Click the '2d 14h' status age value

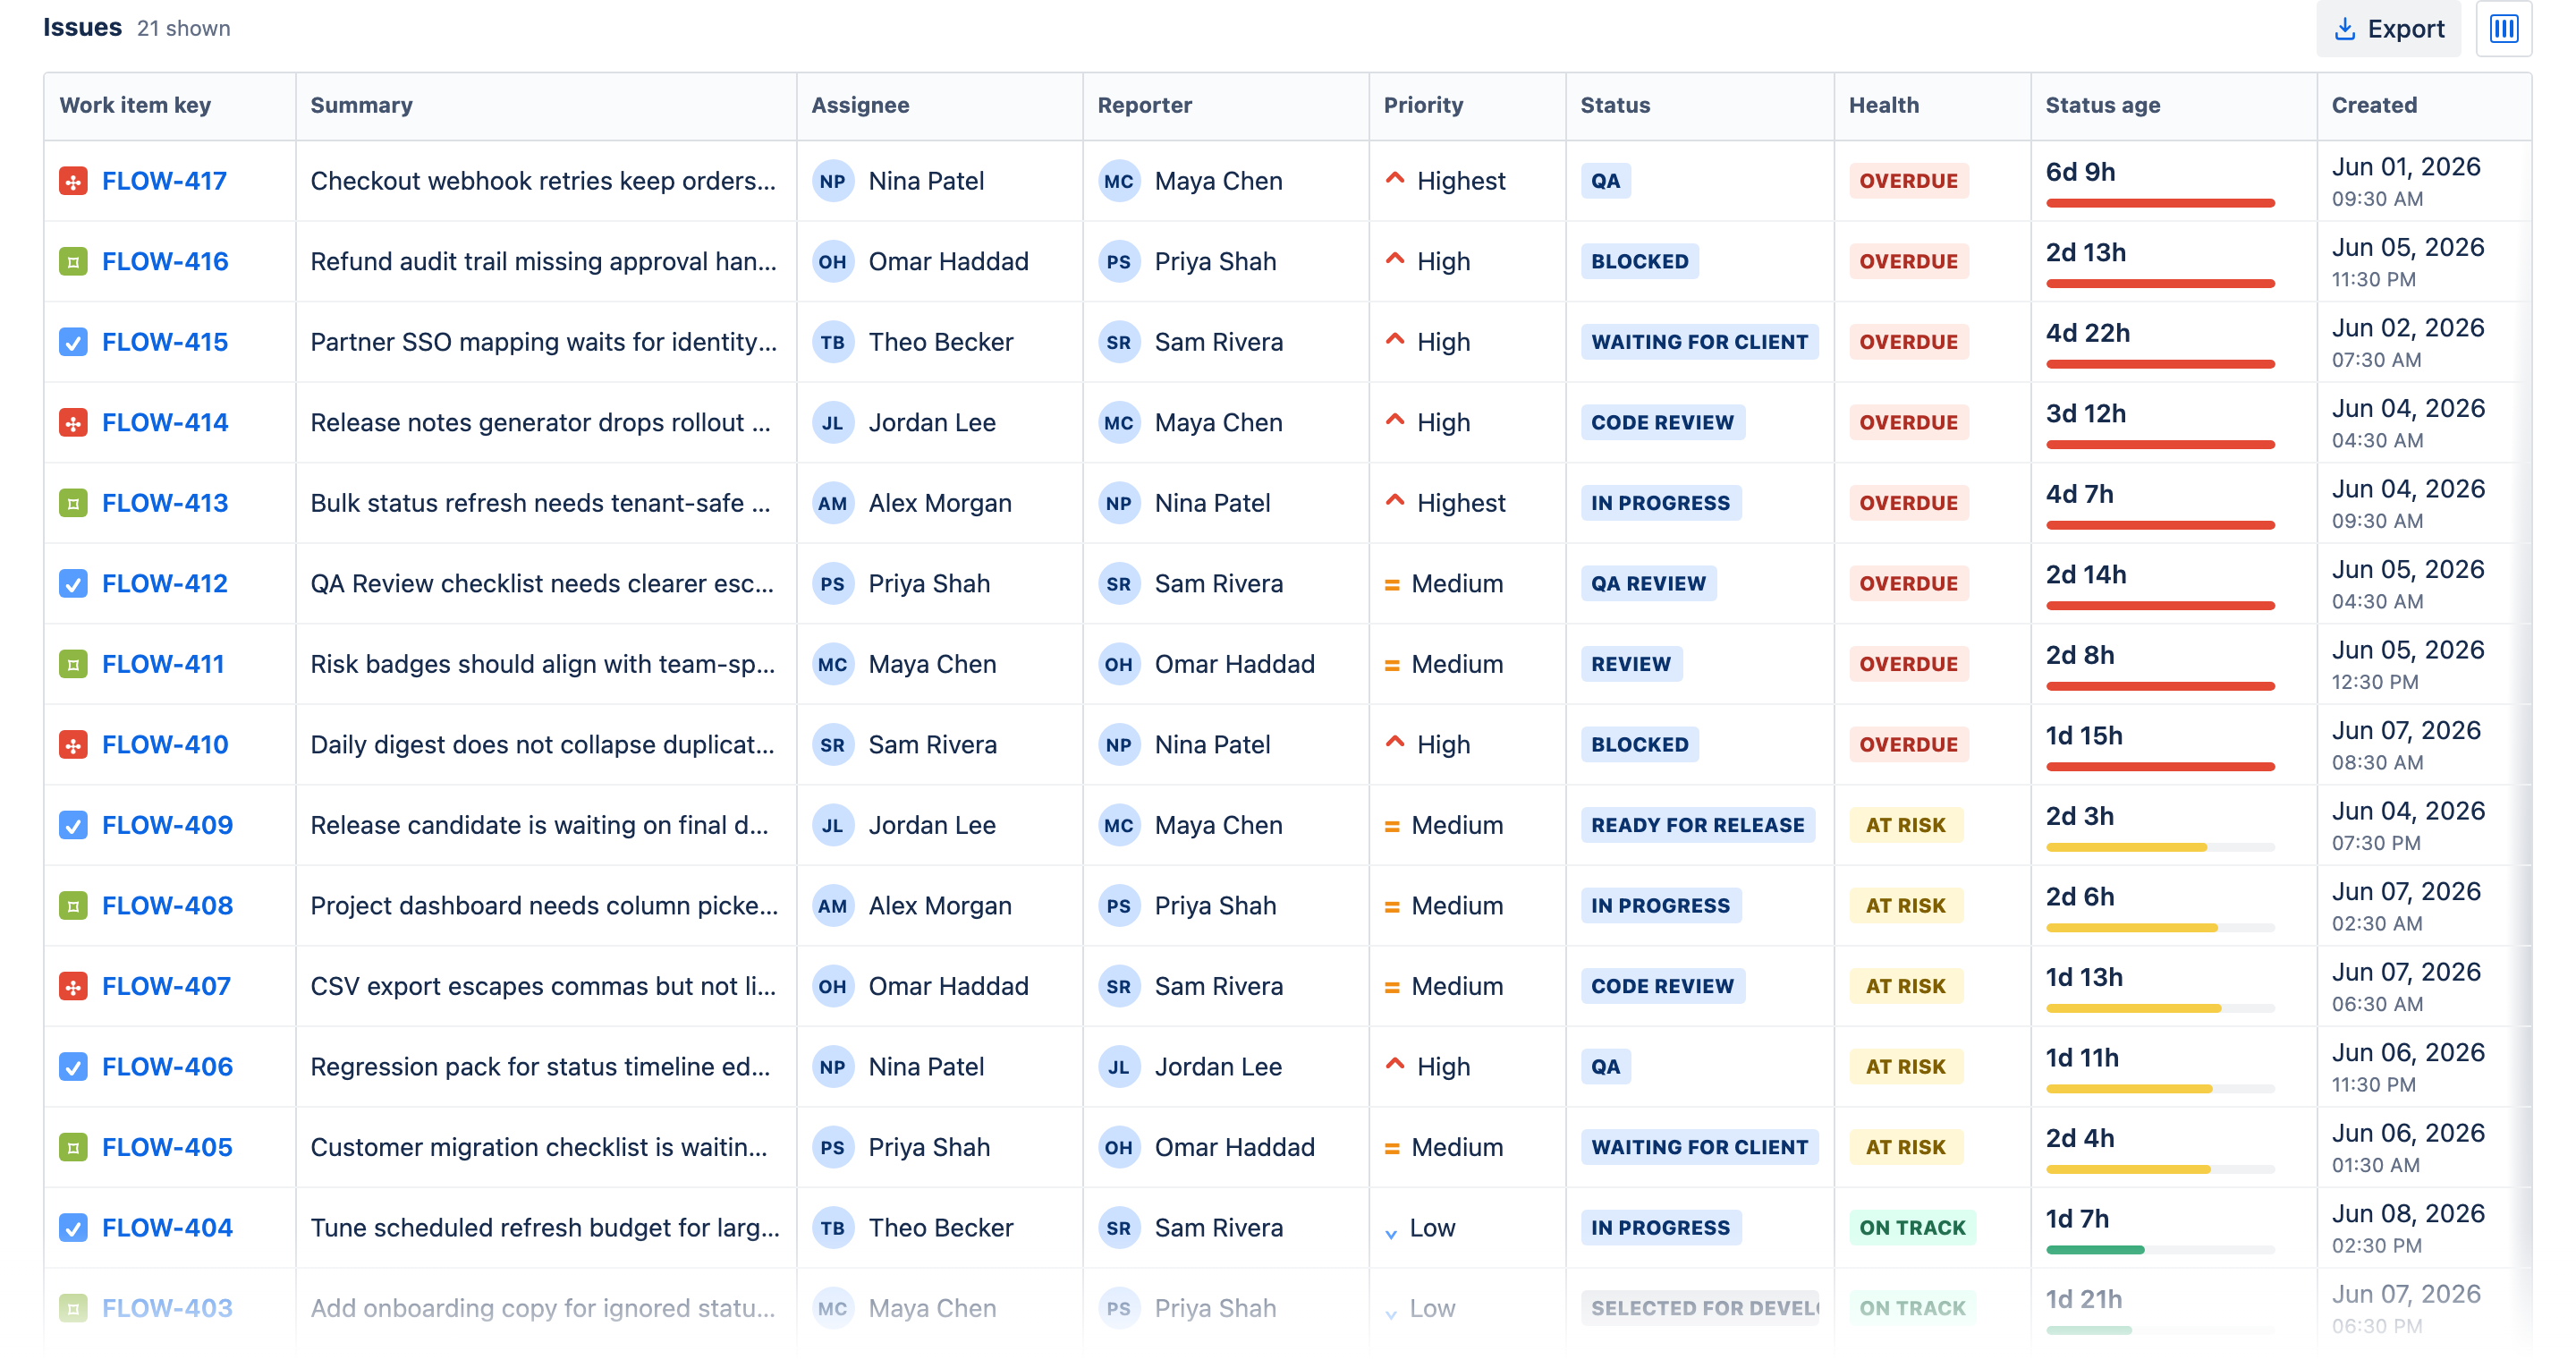pos(2085,575)
